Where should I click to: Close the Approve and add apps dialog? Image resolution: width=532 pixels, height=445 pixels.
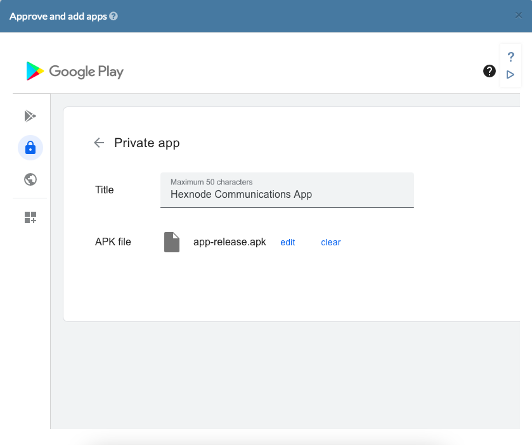click(519, 15)
